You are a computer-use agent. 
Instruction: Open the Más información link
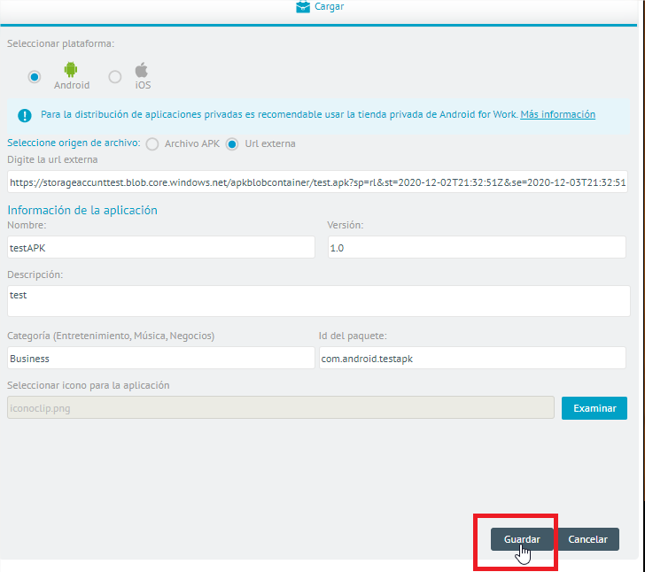click(557, 114)
